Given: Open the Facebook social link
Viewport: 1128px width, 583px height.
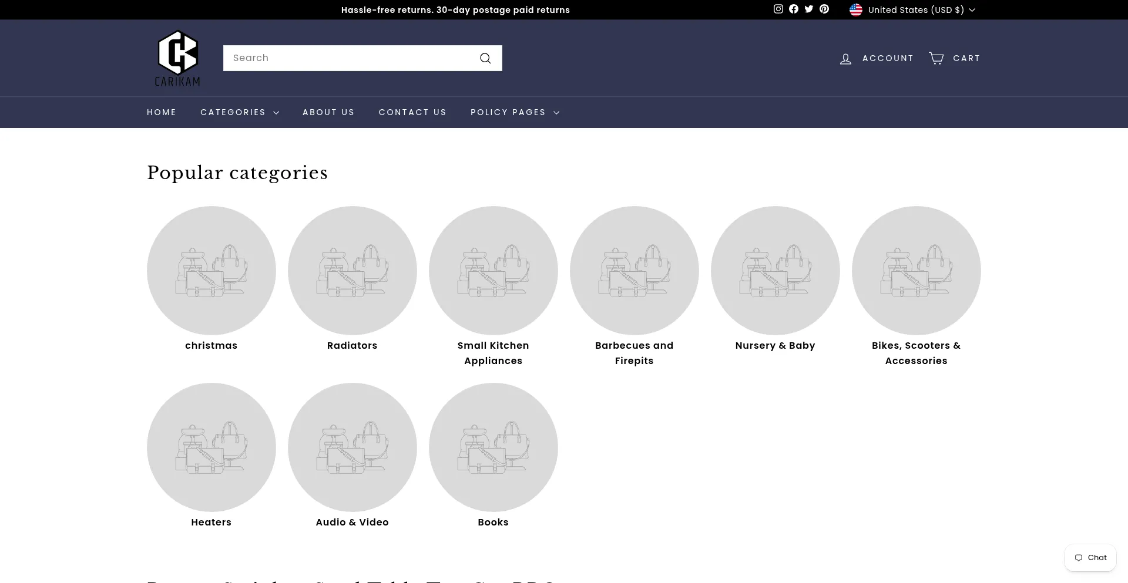Looking at the screenshot, I should 794,9.
